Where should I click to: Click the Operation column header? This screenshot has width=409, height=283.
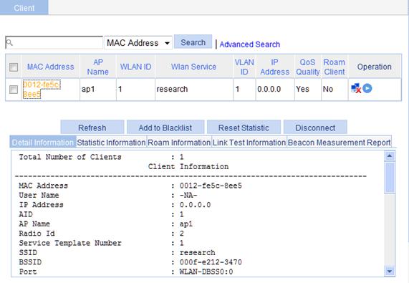click(375, 67)
